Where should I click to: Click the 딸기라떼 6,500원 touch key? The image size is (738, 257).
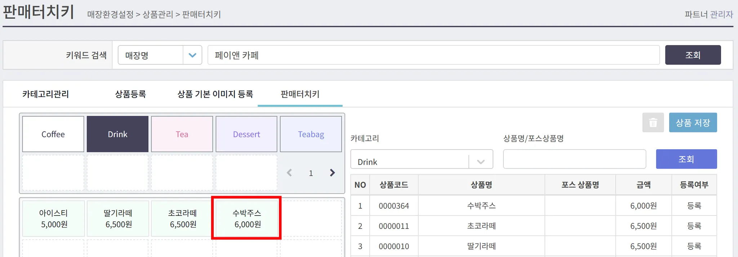(x=118, y=218)
